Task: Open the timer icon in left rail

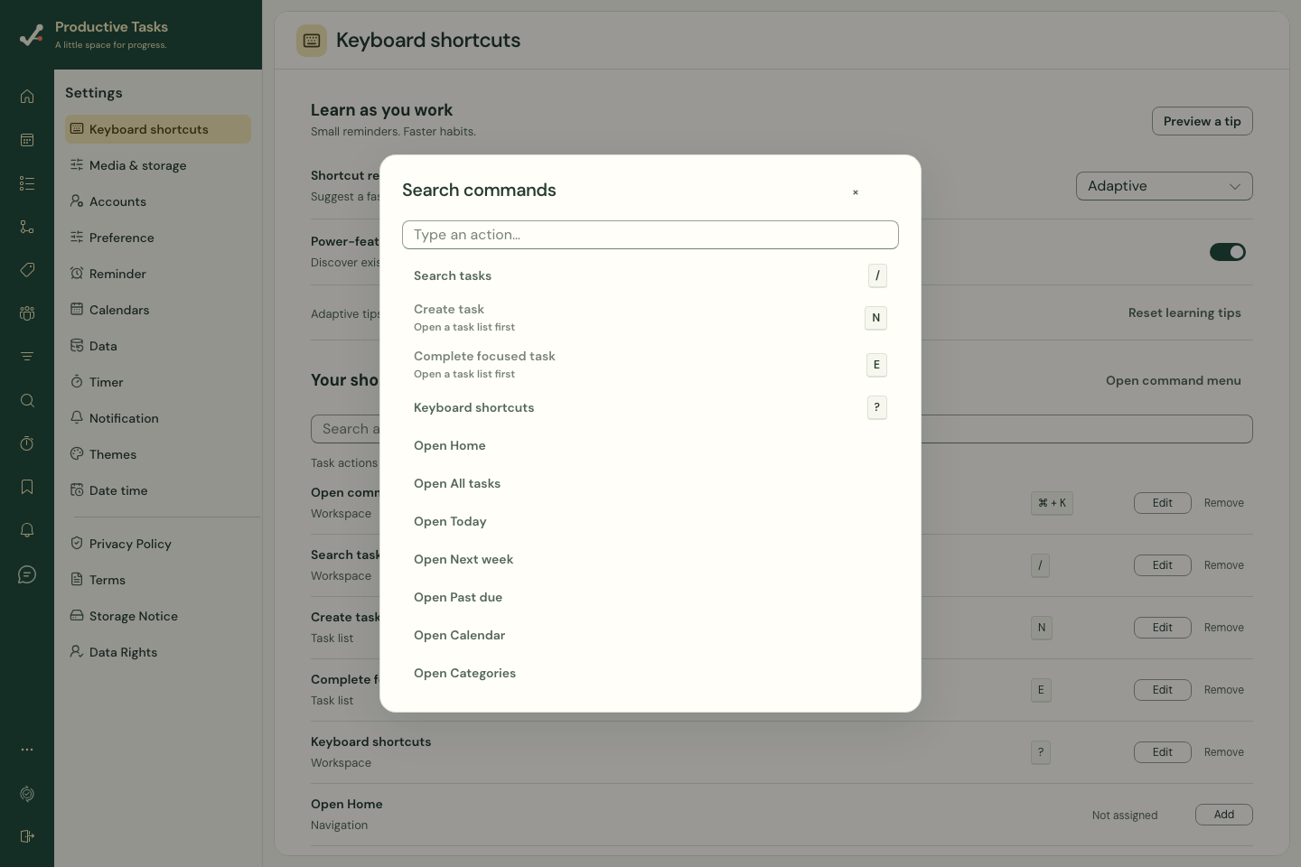Action: pyautogui.click(x=27, y=443)
